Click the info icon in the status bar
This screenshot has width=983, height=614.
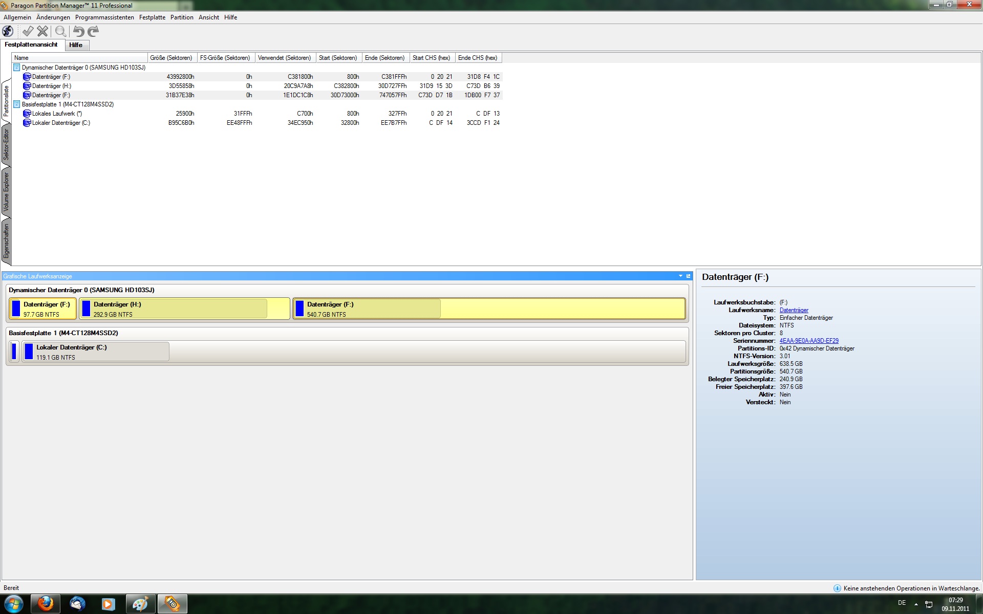click(837, 588)
